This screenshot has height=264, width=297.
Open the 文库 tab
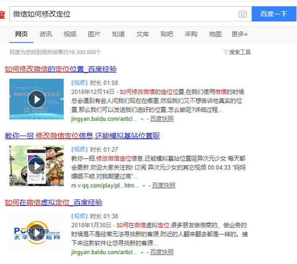click(x=143, y=34)
